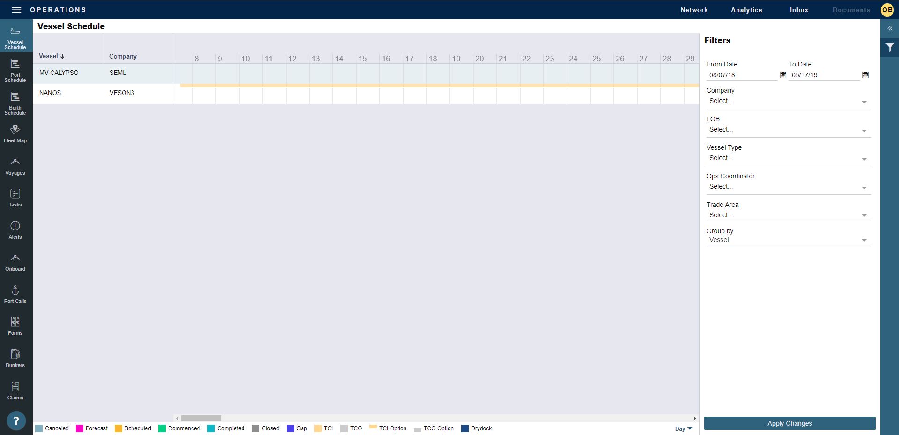Open the filter funnel icon
Screen dimensions: 899x435
[890, 47]
